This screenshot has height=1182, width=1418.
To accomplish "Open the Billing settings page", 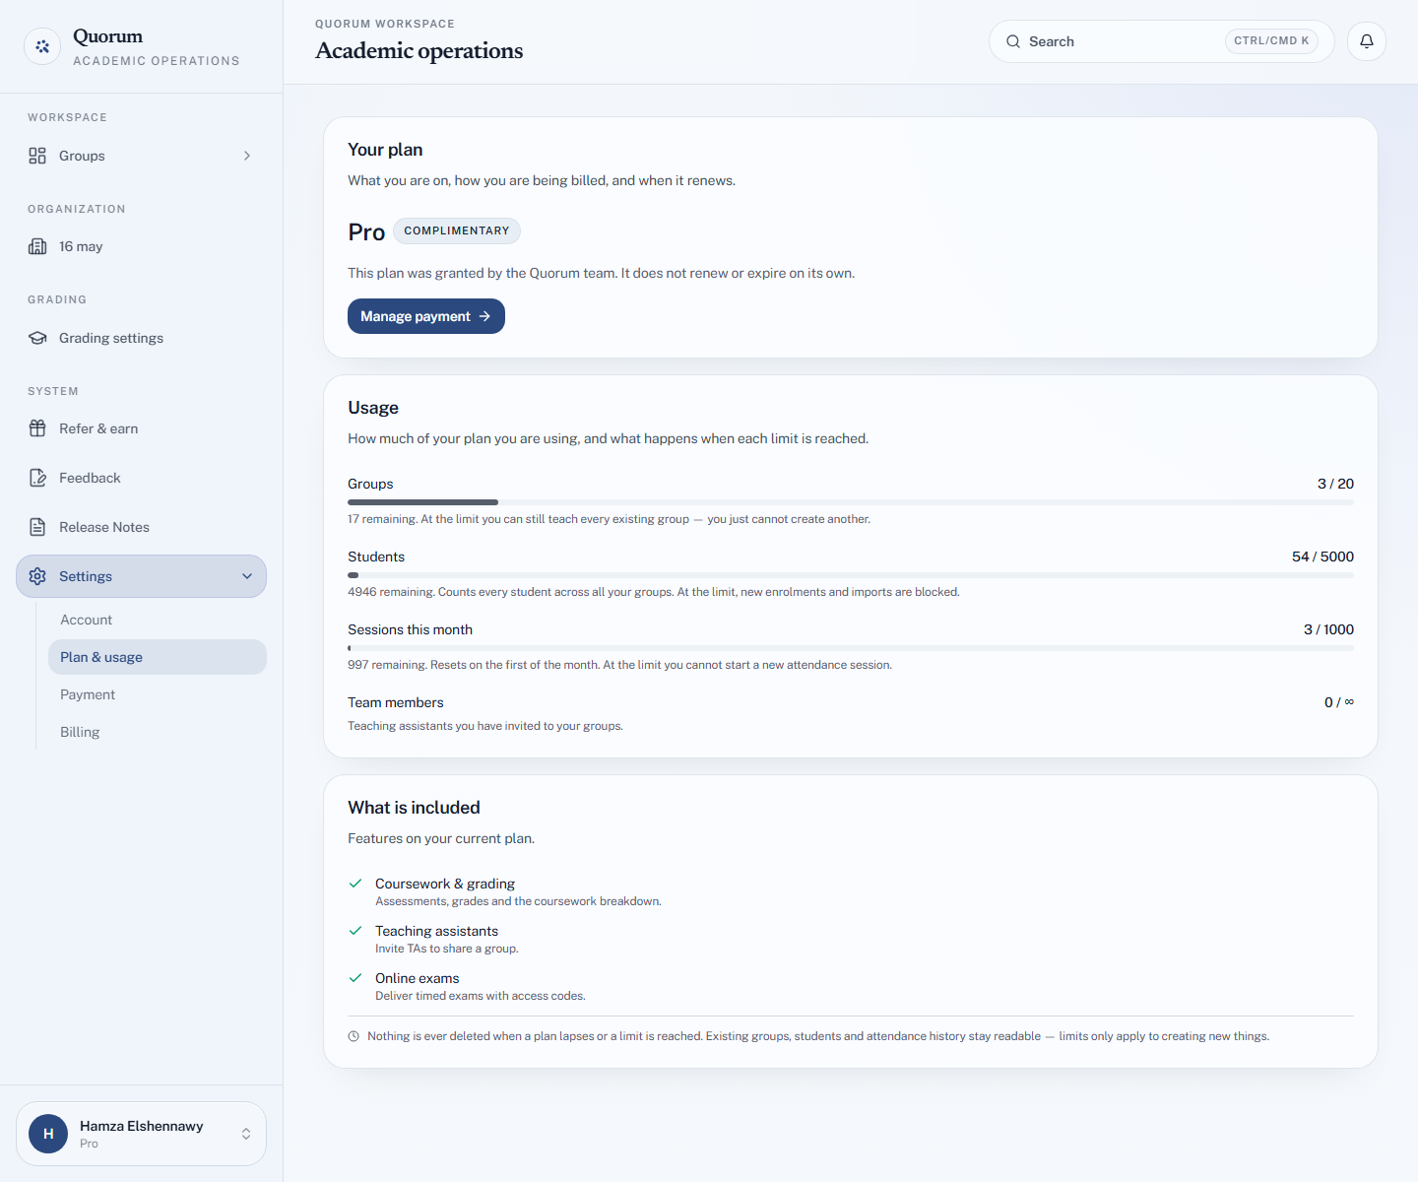I will point(158,732).
